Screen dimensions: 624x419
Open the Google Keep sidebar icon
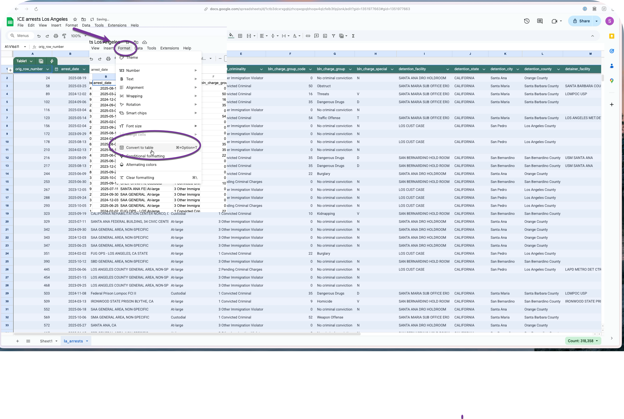click(611, 36)
